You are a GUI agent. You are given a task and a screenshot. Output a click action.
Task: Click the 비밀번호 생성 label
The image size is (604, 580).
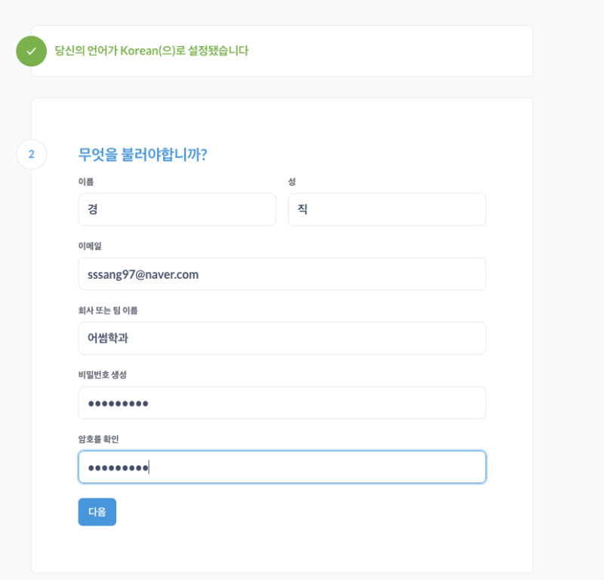point(103,375)
